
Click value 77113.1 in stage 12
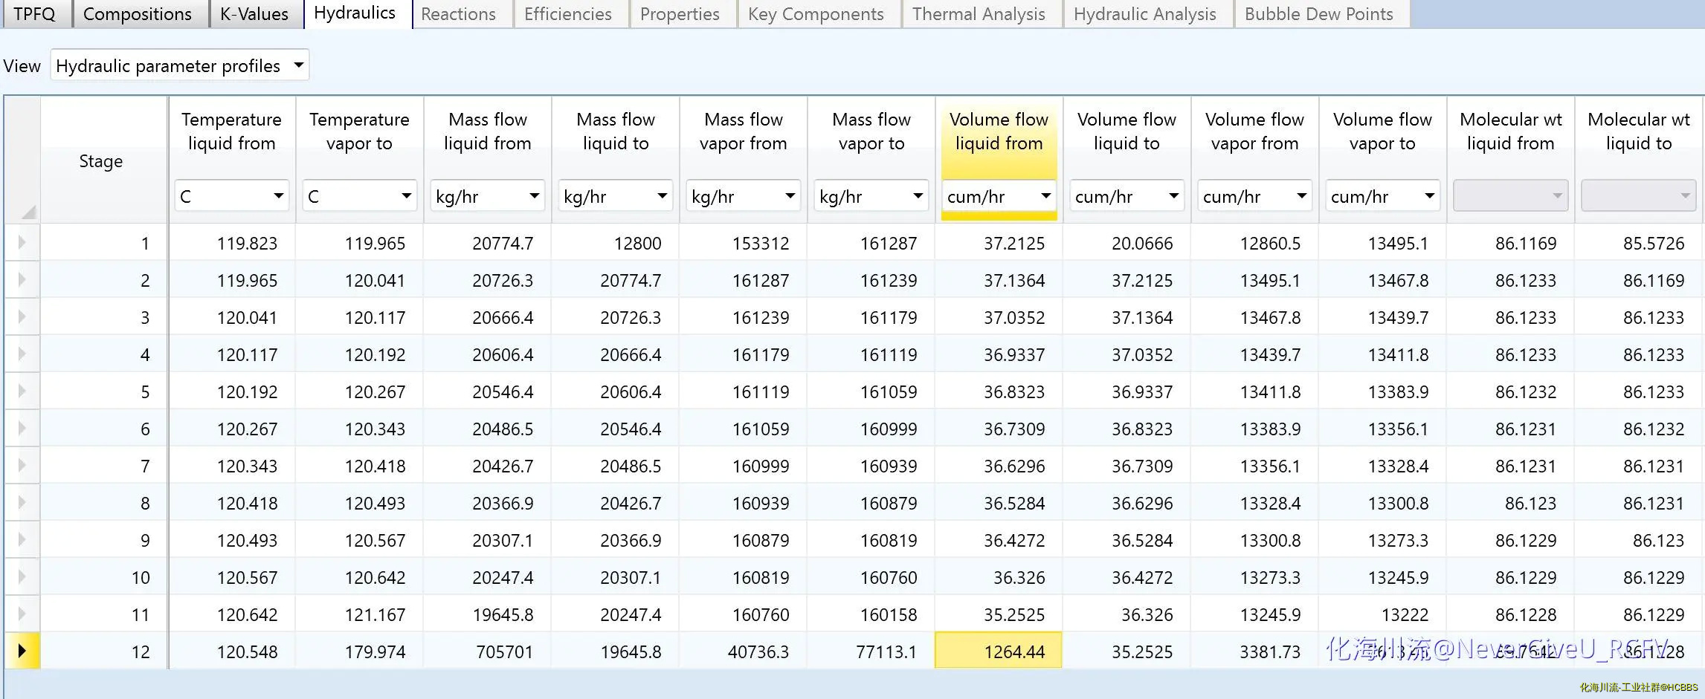pos(871,651)
